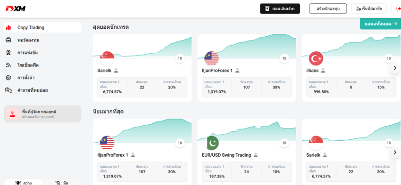Open the Copy Trading section
Viewport: 401px width, 185px height.
(x=42, y=28)
